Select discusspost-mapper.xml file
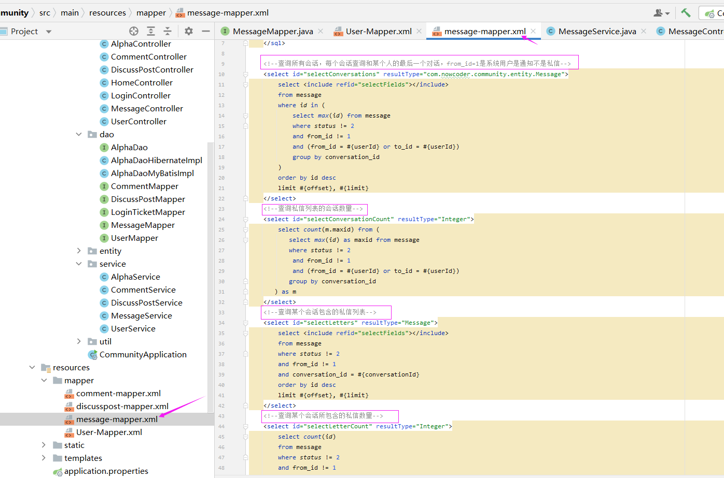724x478 pixels. (122, 406)
